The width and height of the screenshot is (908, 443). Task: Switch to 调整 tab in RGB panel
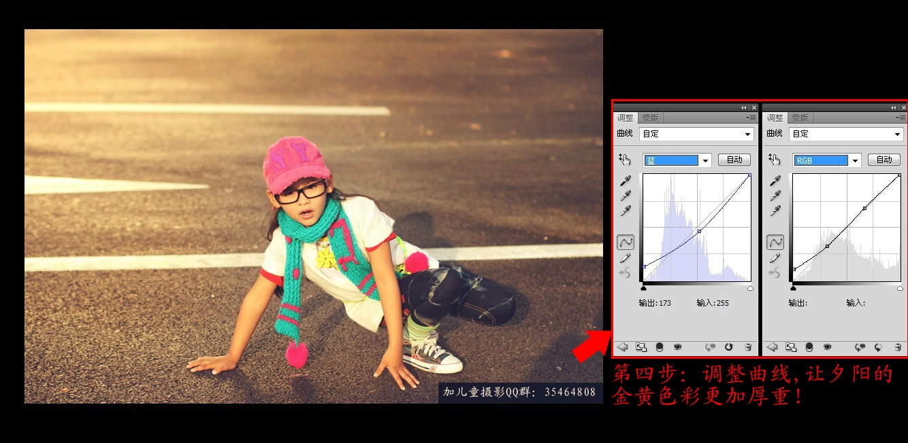click(775, 118)
